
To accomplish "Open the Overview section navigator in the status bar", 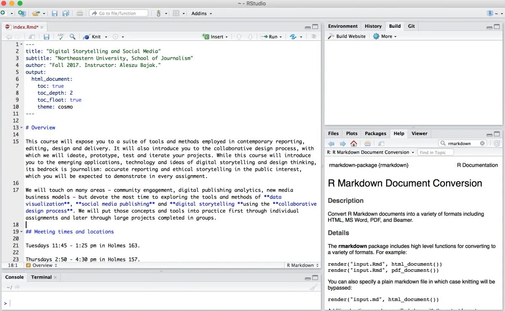I will 42,265.
